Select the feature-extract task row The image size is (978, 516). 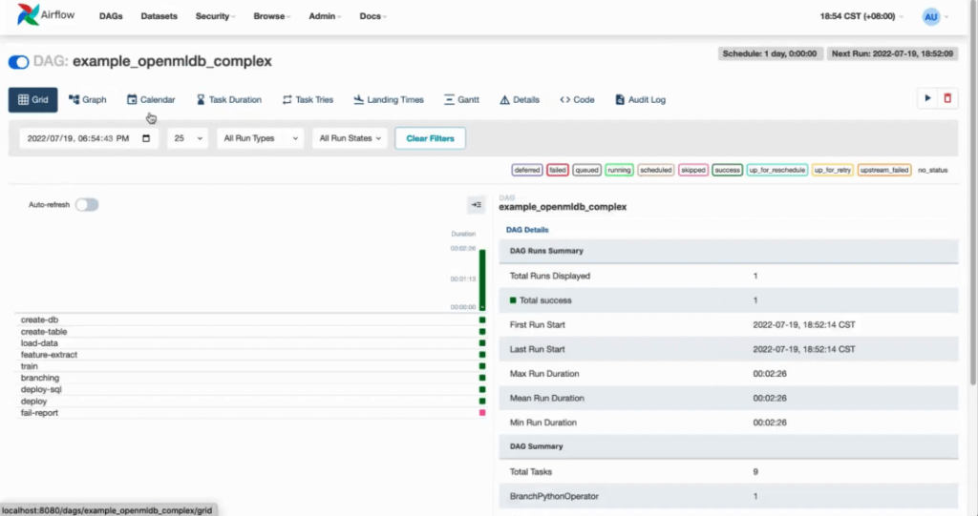249,355
